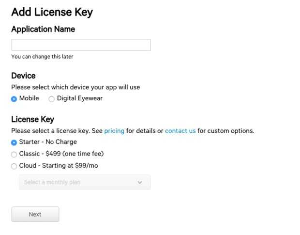Click the "Classic - $499 (one time fee)" label
Screen dimensions: 300x235
61,154
